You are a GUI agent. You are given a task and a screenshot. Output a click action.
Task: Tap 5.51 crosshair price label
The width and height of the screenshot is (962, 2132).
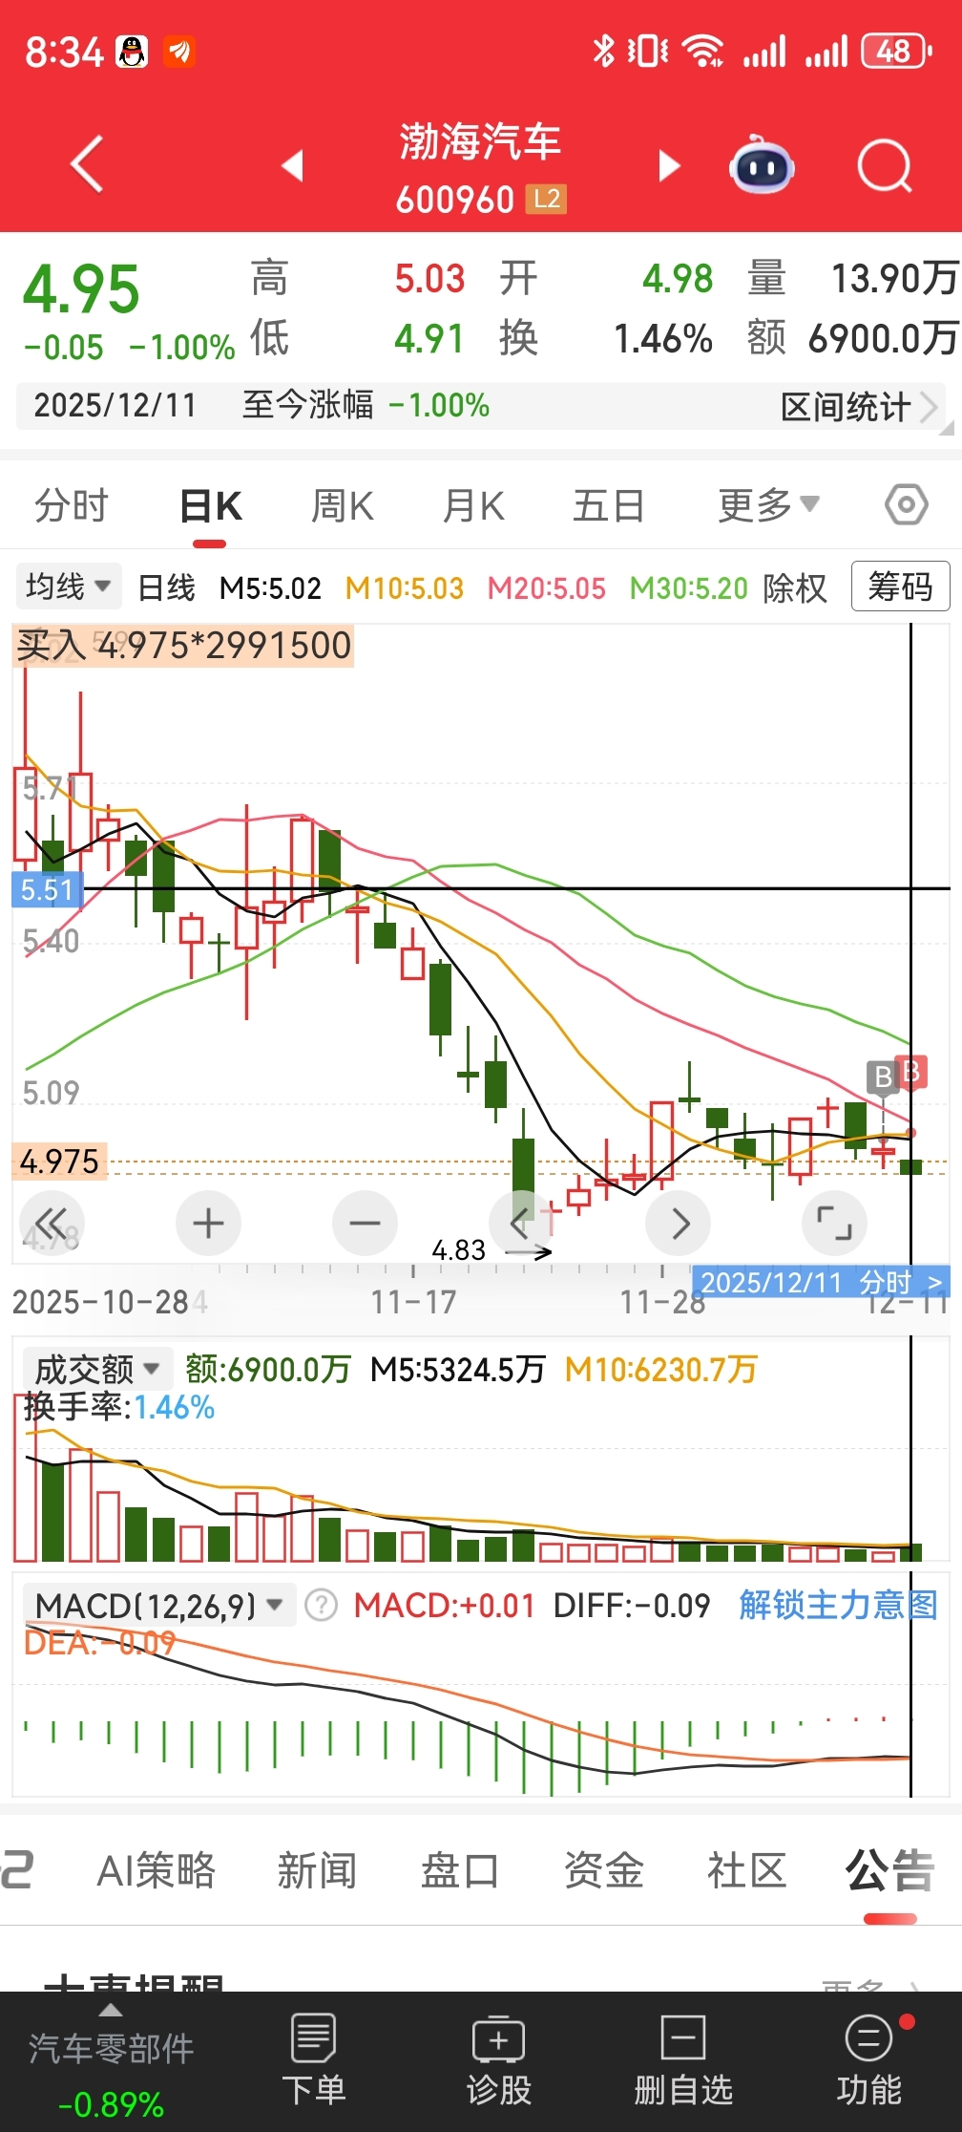(x=47, y=889)
